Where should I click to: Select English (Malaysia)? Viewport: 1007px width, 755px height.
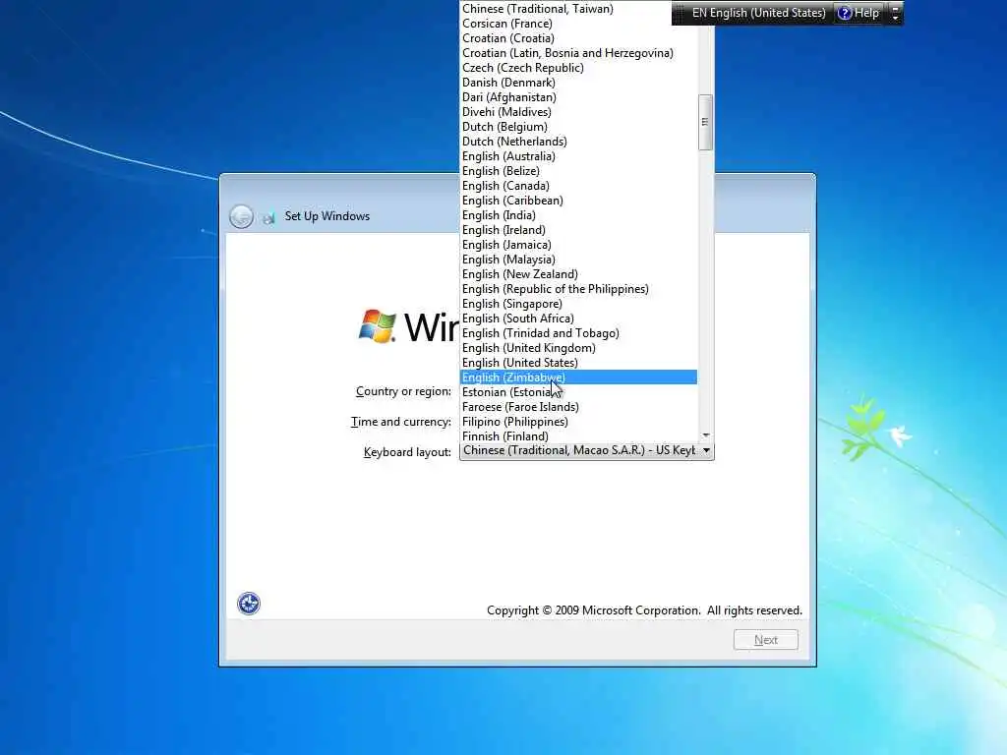[578, 260]
